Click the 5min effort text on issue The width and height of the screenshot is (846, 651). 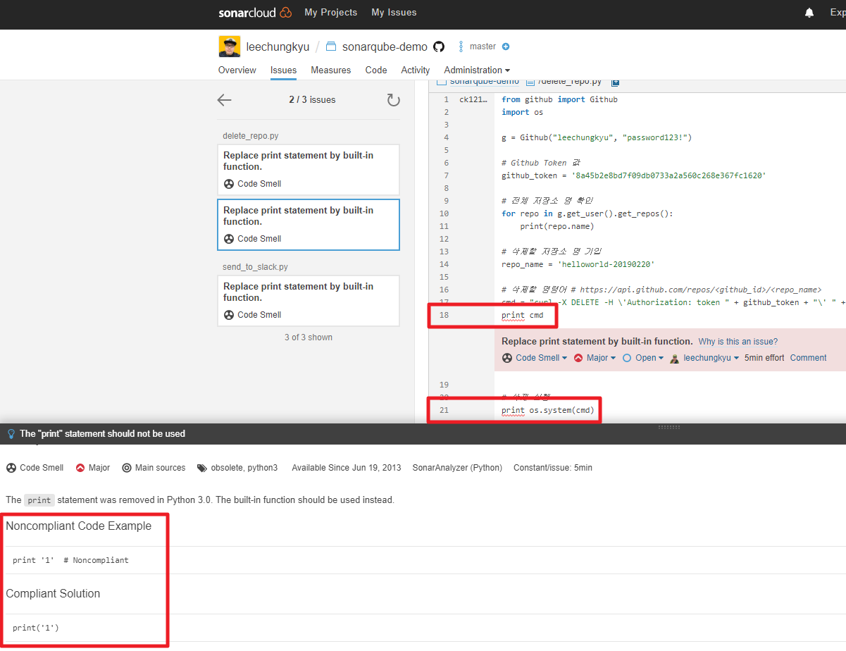tap(764, 358)
